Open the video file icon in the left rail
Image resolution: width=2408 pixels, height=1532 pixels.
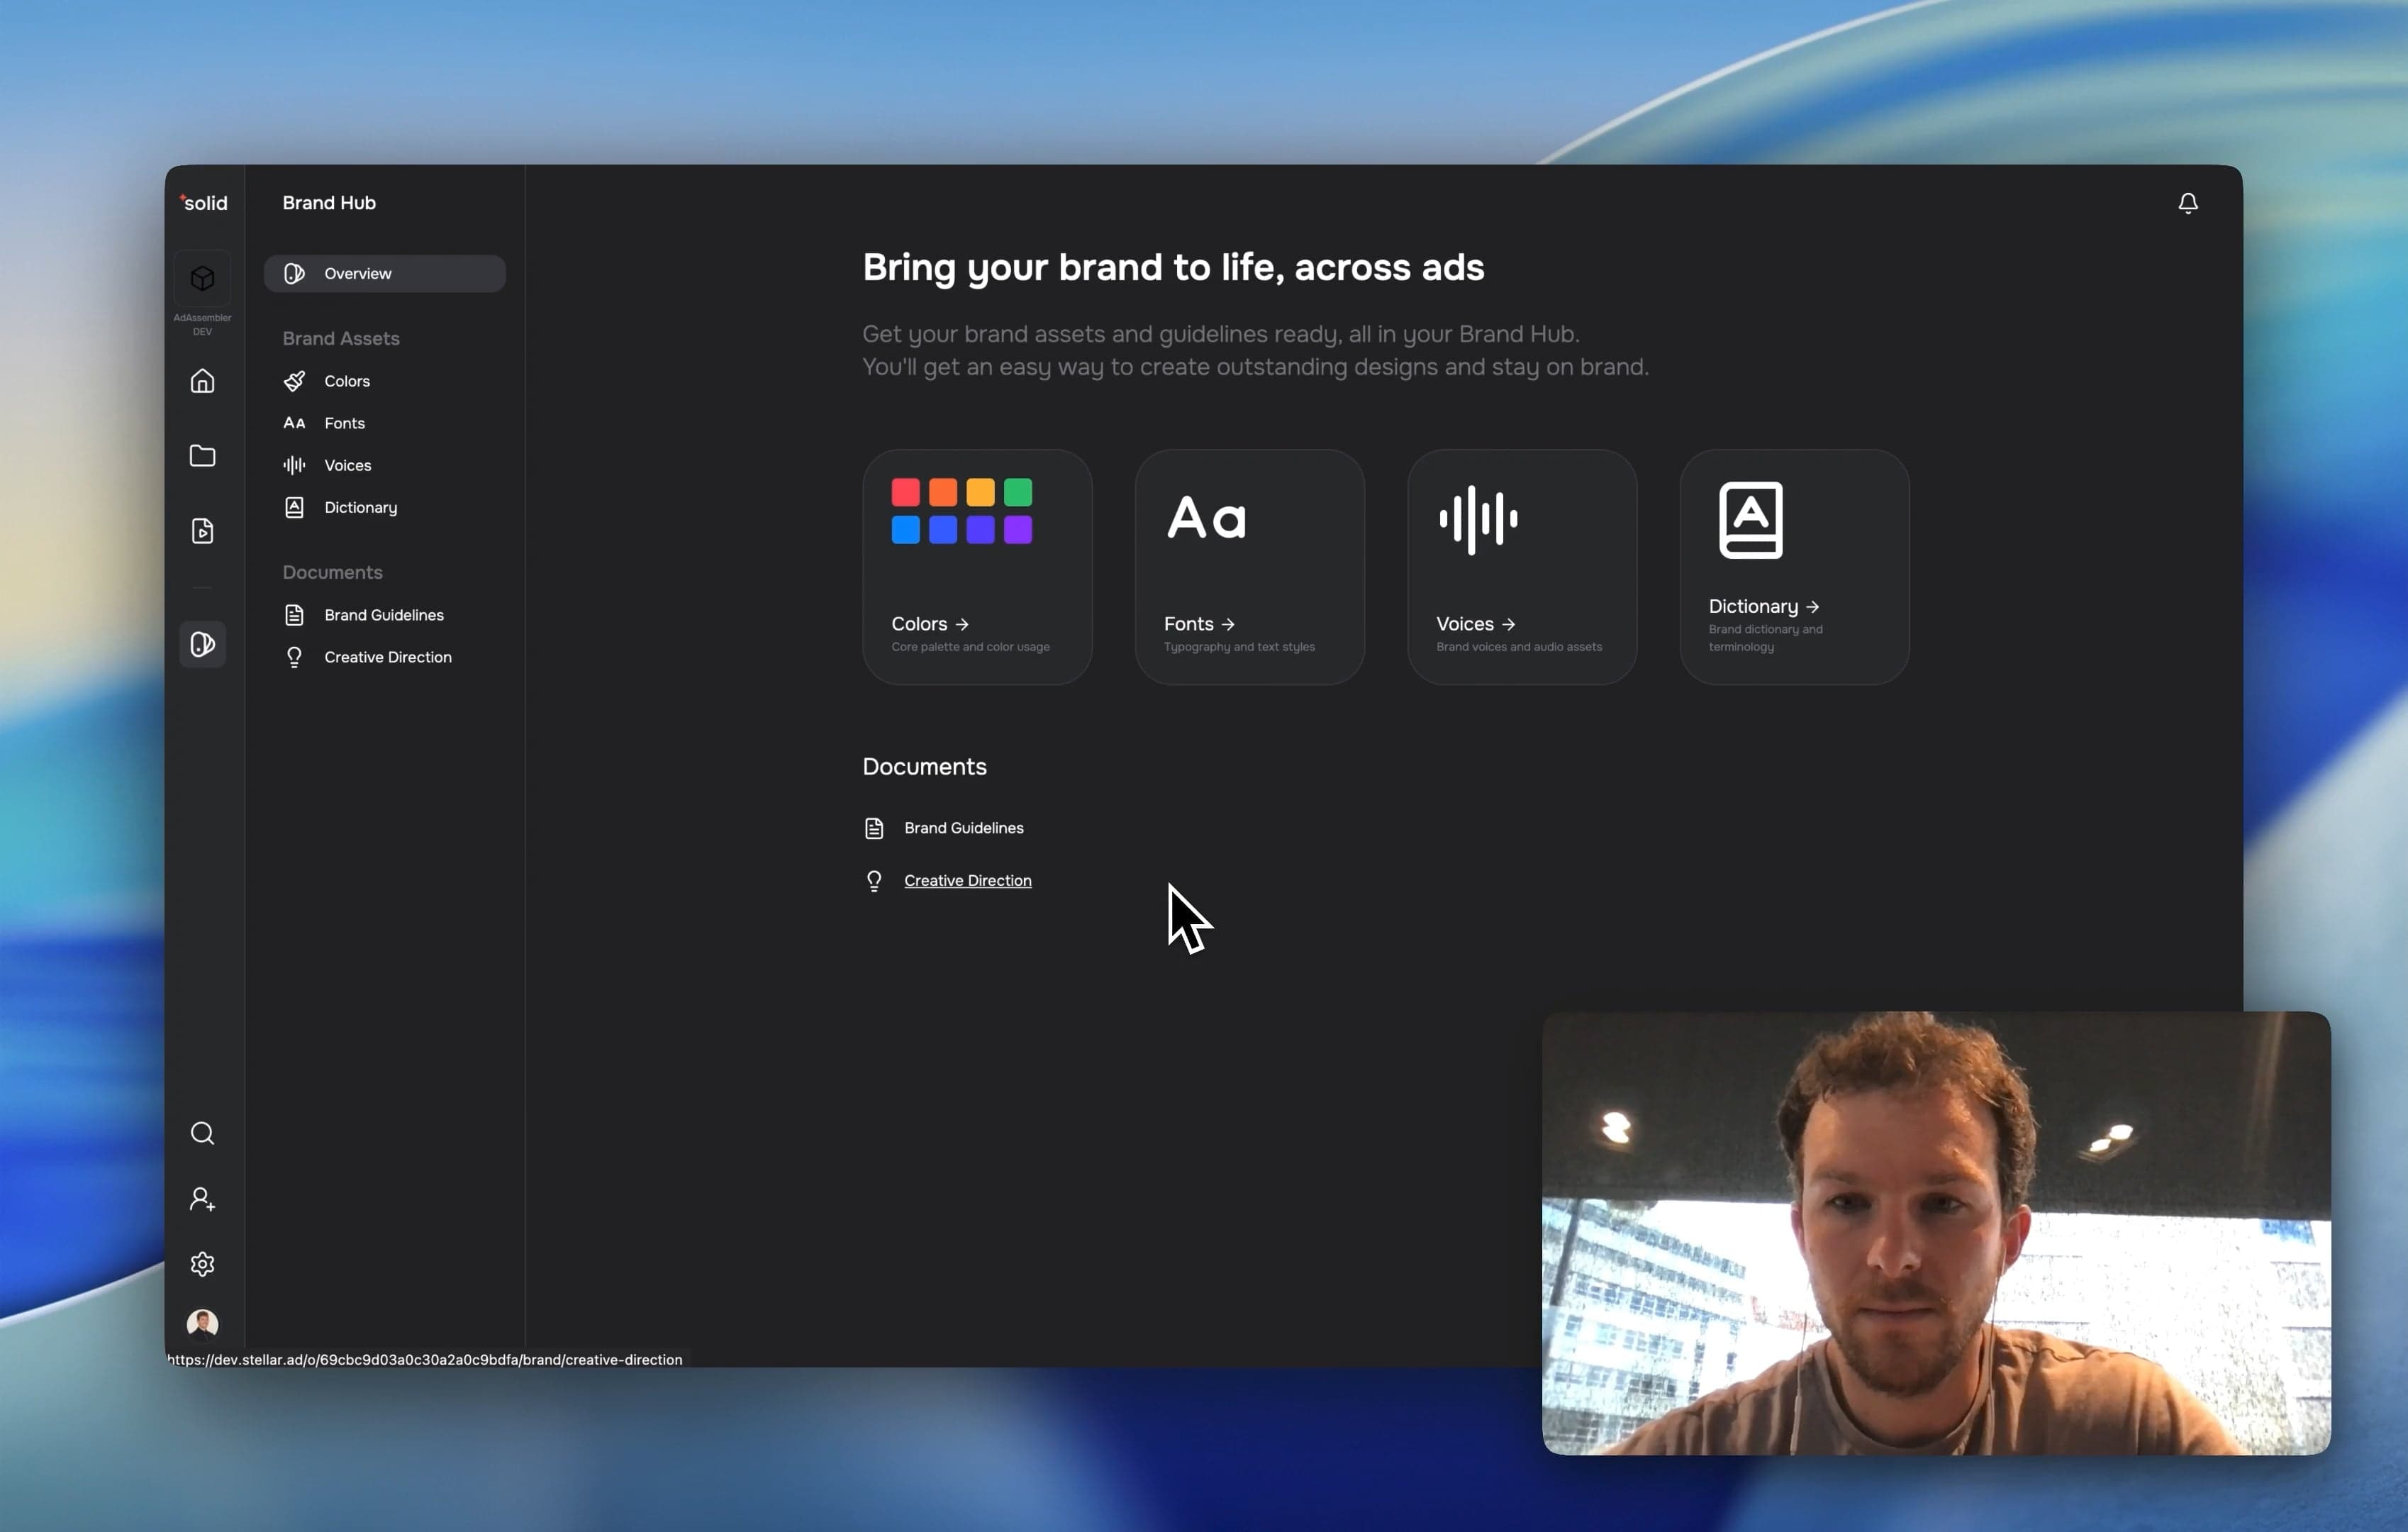(203, 531)
